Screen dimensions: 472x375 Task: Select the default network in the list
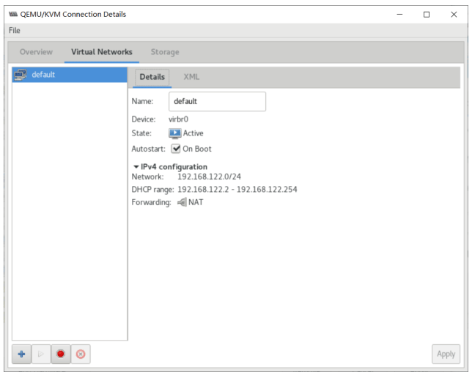point(70,75)
